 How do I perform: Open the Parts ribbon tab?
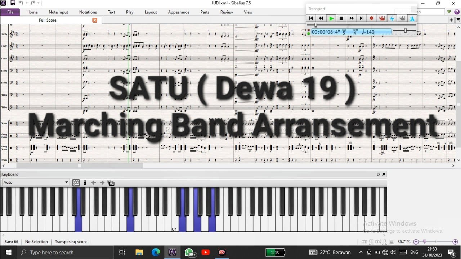coord(205,12)
